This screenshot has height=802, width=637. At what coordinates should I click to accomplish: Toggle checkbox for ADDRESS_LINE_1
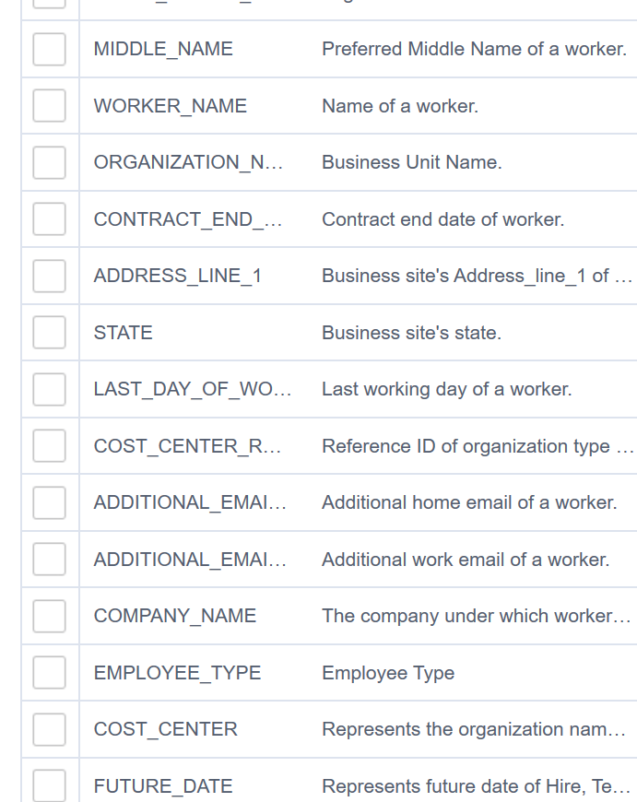(x=49, y=276)
